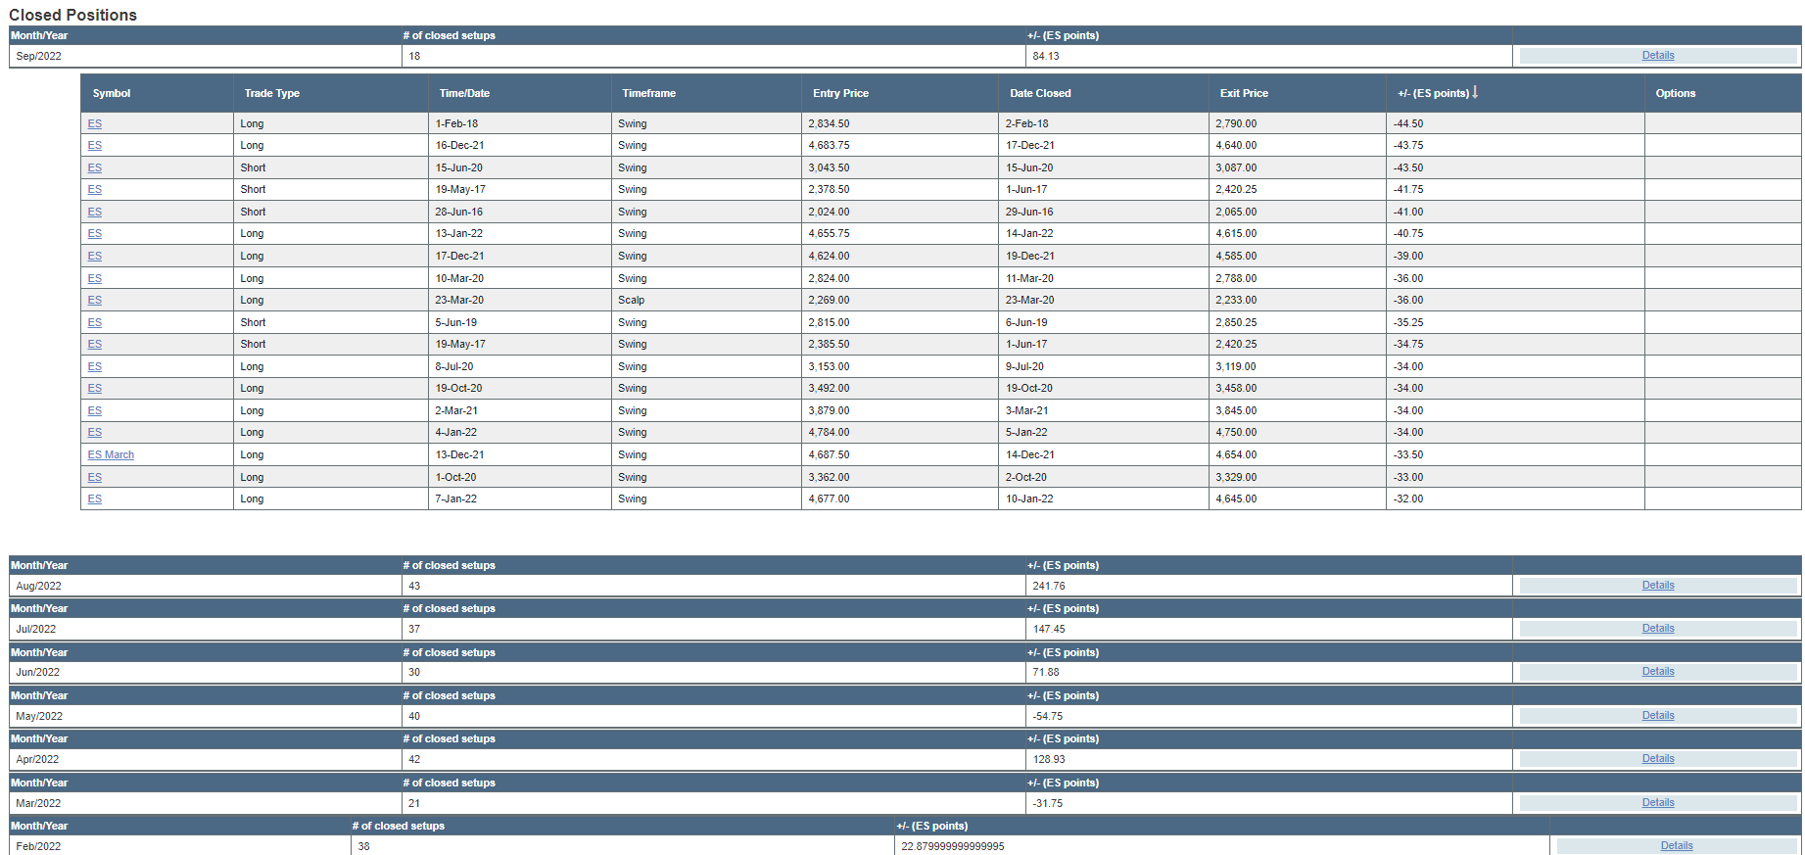Image resolution: width=1805 pixels, height=855 pixels.
Task: Open the ES March symbol link
Action: (x=111, y=455)
